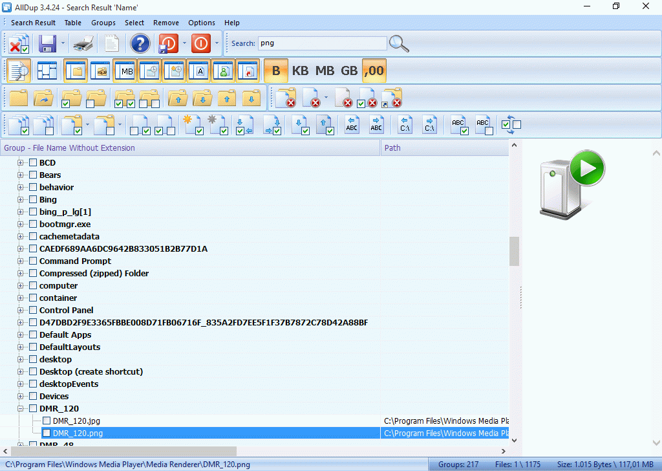The height and width of the screenshot is (471, 662).
Task: Check the Command Prompt group checkbox
Action: [33, 261]
